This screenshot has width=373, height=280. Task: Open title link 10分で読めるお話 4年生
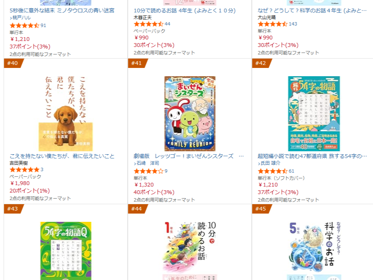point(184,11)
